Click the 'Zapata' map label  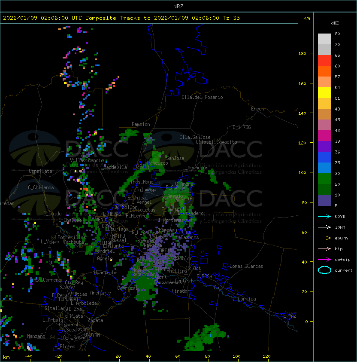tap(95, 320)
